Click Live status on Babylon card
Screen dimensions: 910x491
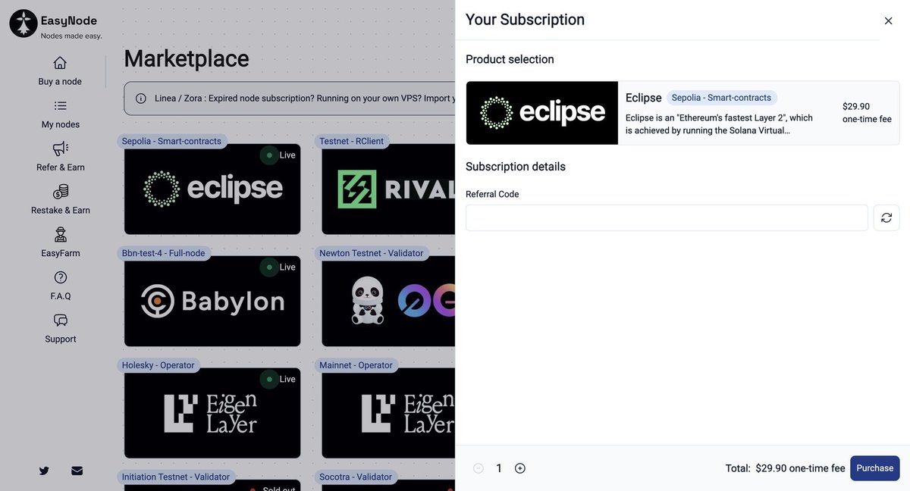click(x=279, y=267)
